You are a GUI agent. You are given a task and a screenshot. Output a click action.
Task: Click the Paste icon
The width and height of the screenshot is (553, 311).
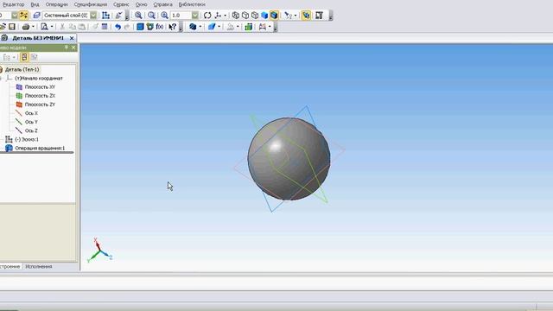pos(82,27)
